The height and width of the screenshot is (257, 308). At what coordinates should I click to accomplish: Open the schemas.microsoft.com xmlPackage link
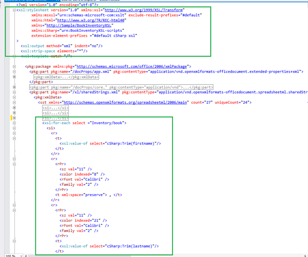[x=131, y=67]
